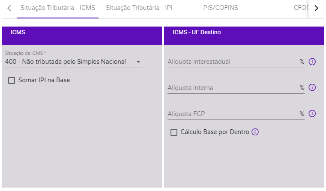This screenshot has height=191, width=326.
Task: Click the left tab scroll arrow
Action: [9, 8]
